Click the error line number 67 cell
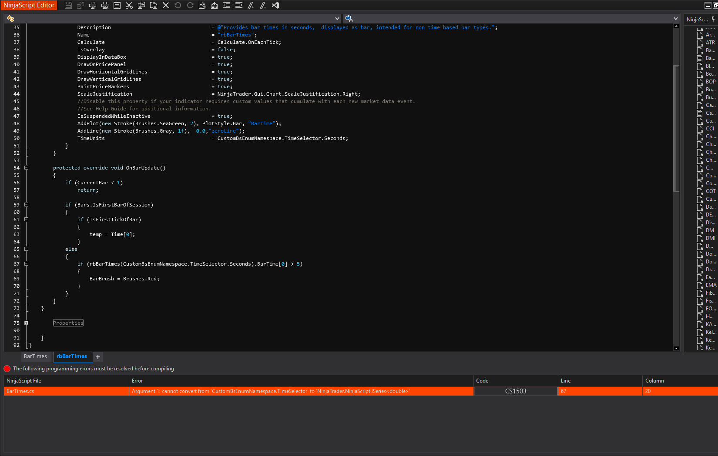The height and width of the screenshot is (456, 718). coord(600,391)
